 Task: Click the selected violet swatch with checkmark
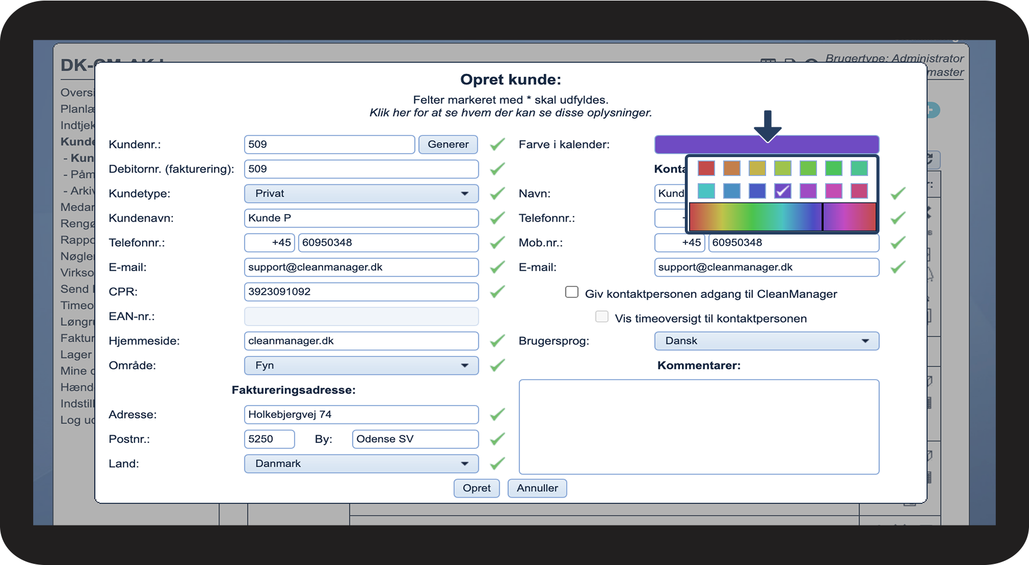[x=782, y=191]
